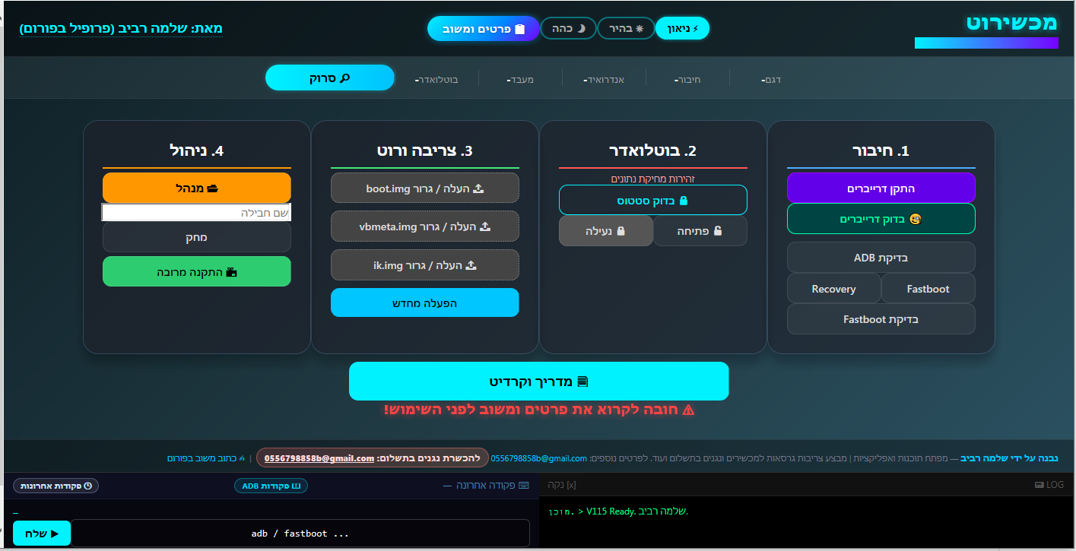Upload vbmeta.img via the העלה button
Screen dimensions: 1076x551
[x=424, y=226]
